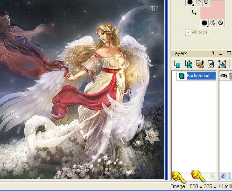
Task: Create a new raster layer
Action: [x=177, y=64]
